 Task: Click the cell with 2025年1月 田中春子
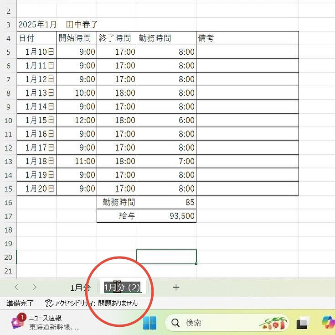pyautogui.click(x=58, y=24)
